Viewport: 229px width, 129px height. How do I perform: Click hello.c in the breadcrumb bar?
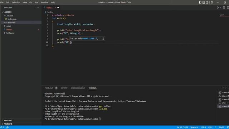50,12
